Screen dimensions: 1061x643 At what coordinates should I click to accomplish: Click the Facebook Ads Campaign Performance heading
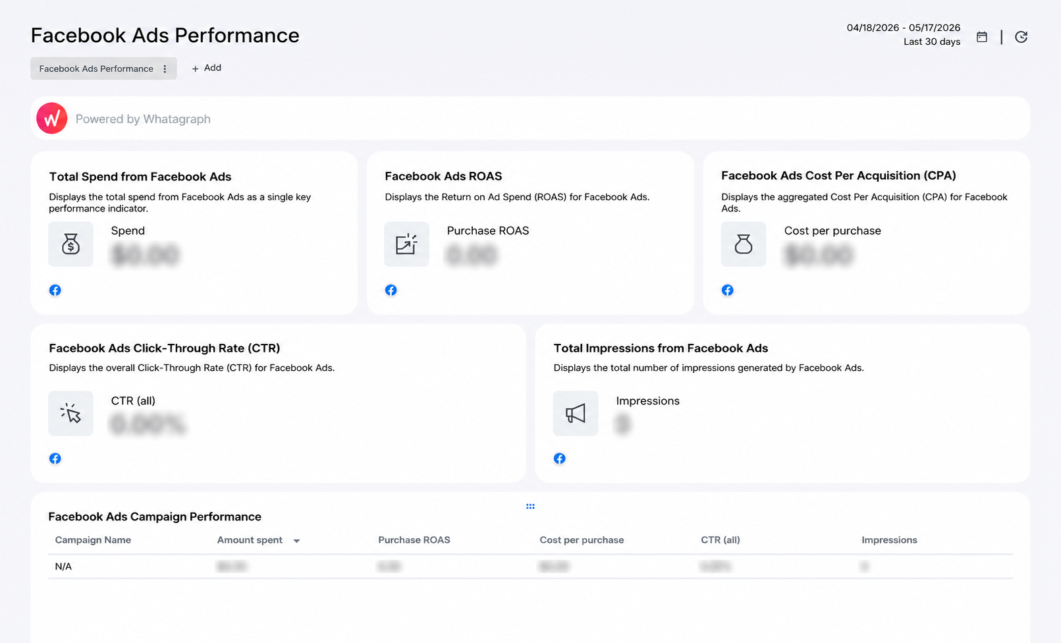(155, 517)
